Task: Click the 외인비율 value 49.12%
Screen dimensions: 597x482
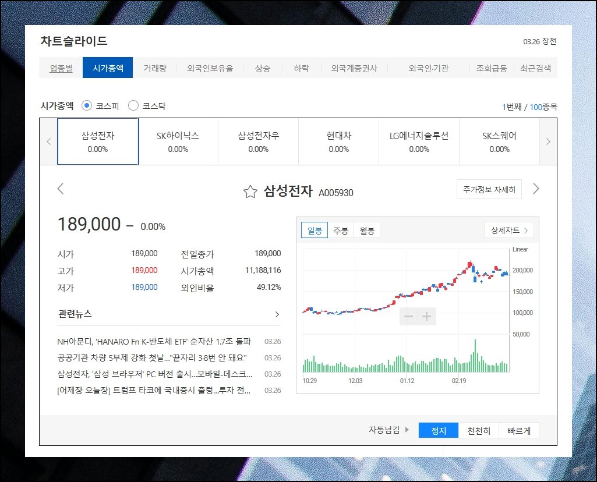Action: 269,287
